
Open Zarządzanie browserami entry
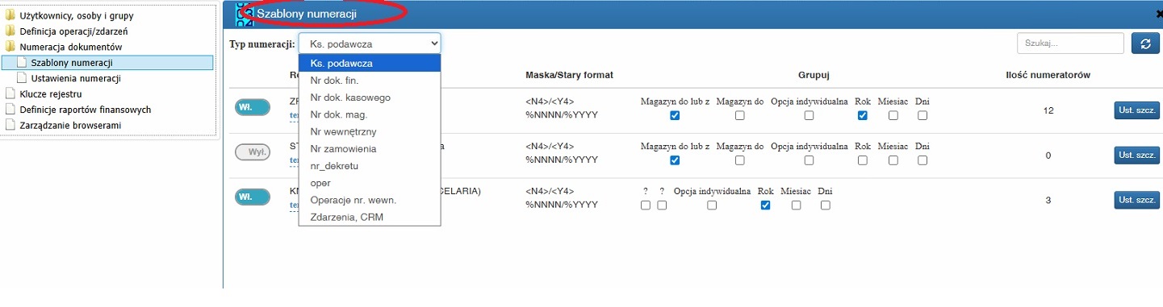pyautogui.click(x=70, y=125)
